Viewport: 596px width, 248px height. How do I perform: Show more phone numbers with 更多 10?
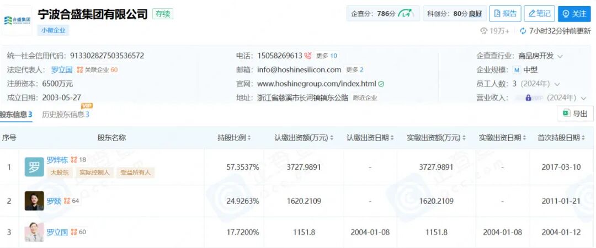(x=326, y=56)
